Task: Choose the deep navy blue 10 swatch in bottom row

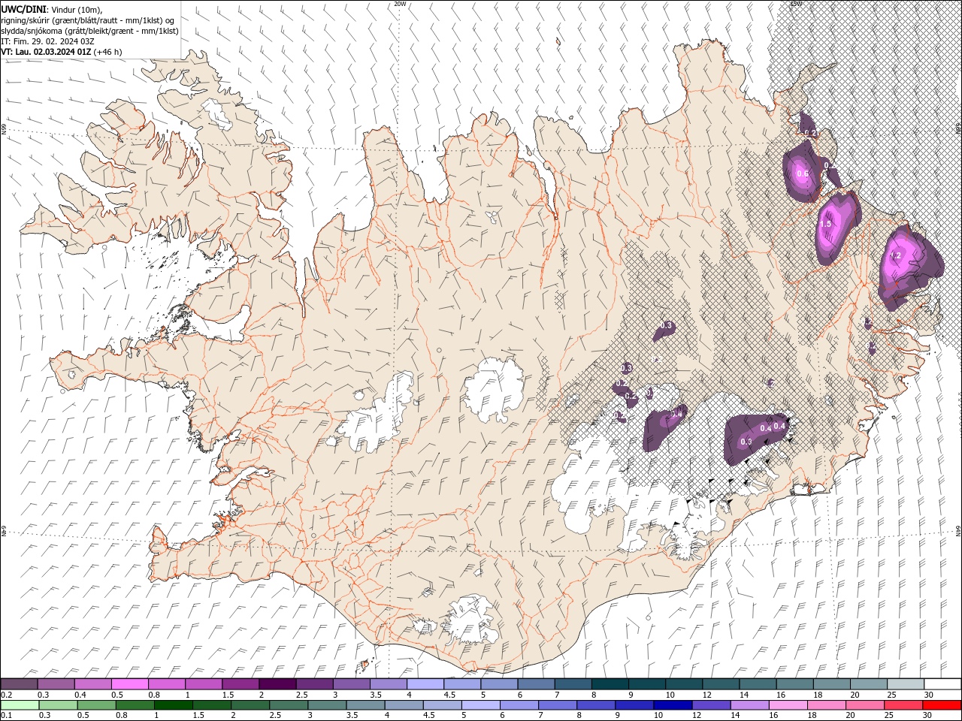Action: tap(673, 705)
